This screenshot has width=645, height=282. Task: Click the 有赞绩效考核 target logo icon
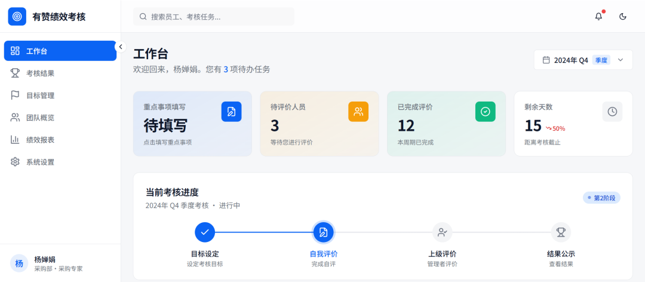(17, 17)
